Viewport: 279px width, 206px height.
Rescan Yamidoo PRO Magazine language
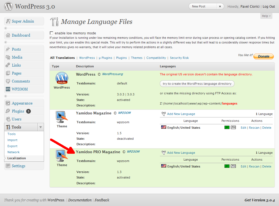[x=254, y=166]
